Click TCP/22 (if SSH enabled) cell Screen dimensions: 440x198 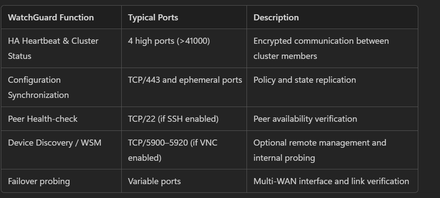tap(184, 119)
